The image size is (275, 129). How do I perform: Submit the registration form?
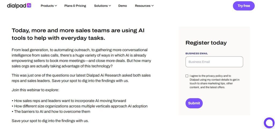194,103
